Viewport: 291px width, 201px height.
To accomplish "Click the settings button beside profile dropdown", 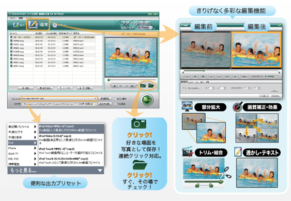I will [105, 99].
